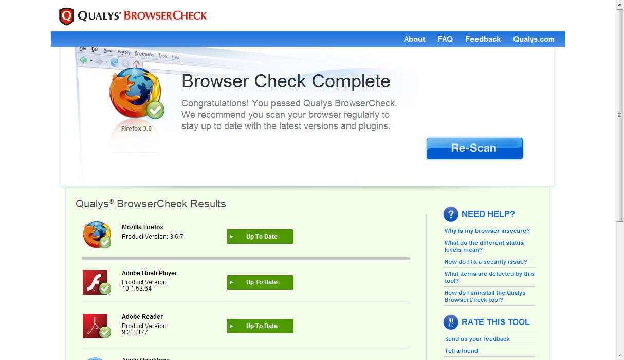Go to Qualys.com from the navigation bar
The height and width of the screenshot is (360, 624).
(x=534, y=39)
